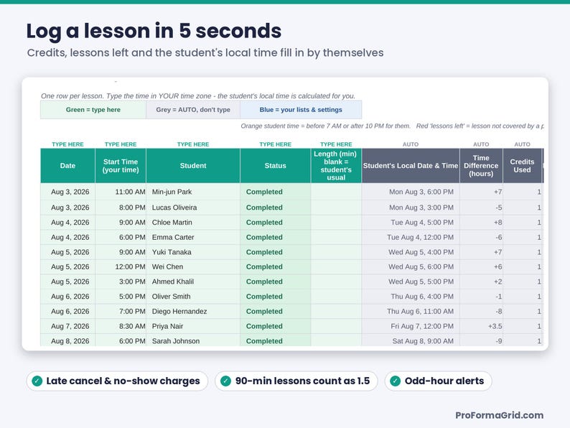
Task: Open the Status dropdown in Chloe Martin's row
Action: point(275,222)
